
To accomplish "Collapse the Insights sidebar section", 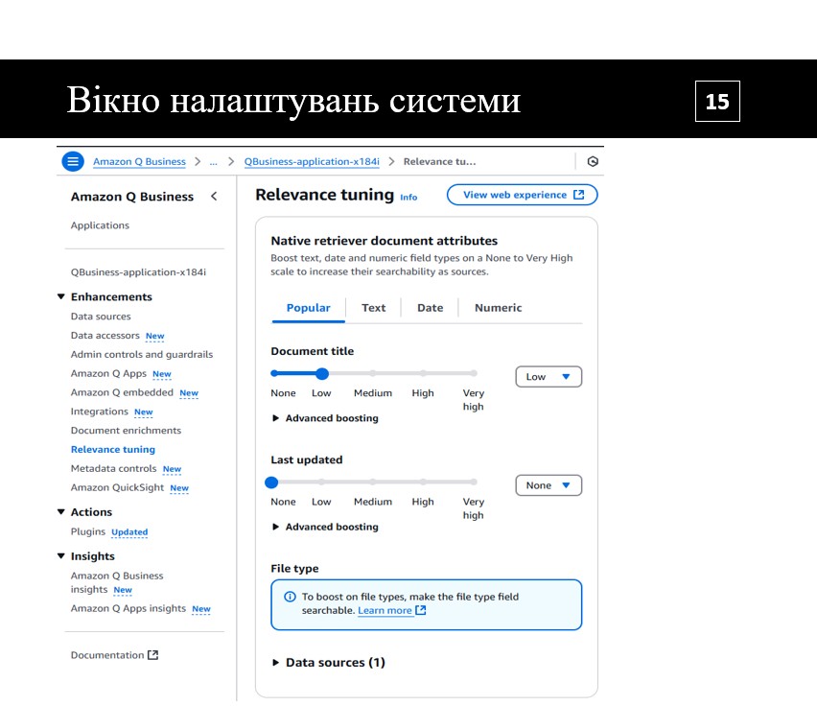I will (61, 556).
